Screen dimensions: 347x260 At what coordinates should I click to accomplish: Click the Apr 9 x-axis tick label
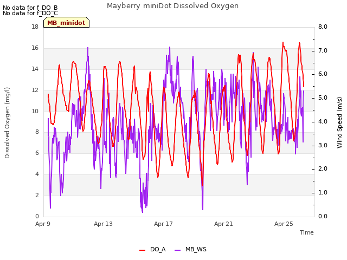[x=43, y=224]
